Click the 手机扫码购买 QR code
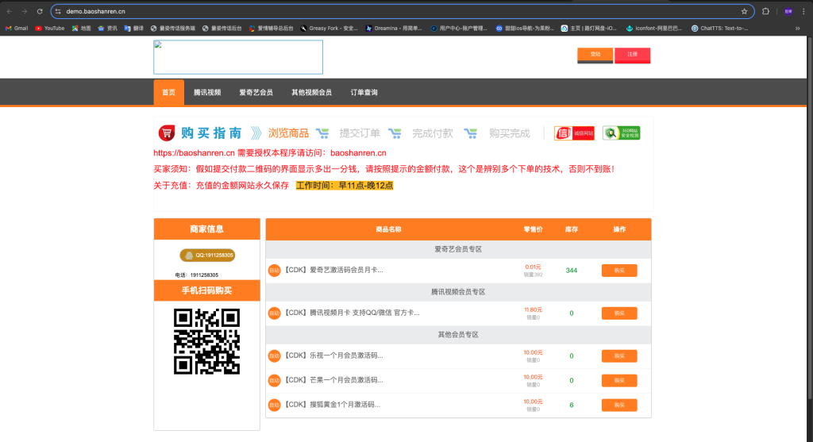Screen dimensions: 813x442 [207, 341]
